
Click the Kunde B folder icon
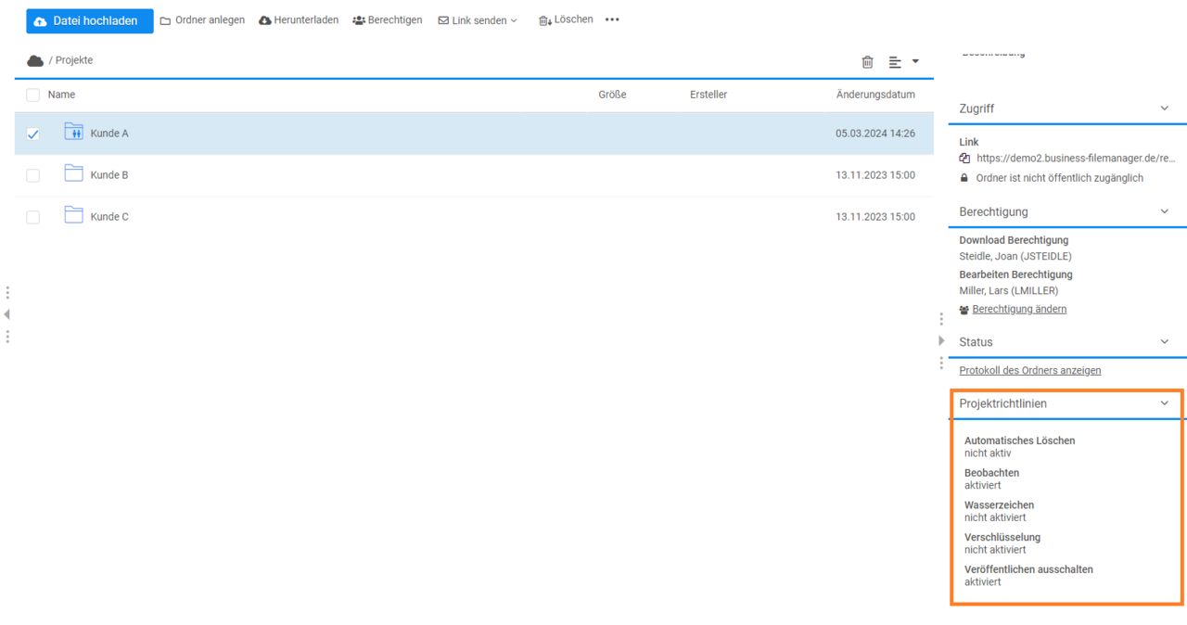(74, 173)
